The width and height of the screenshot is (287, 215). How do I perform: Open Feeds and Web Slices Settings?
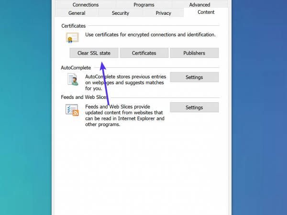pos(194,107)
